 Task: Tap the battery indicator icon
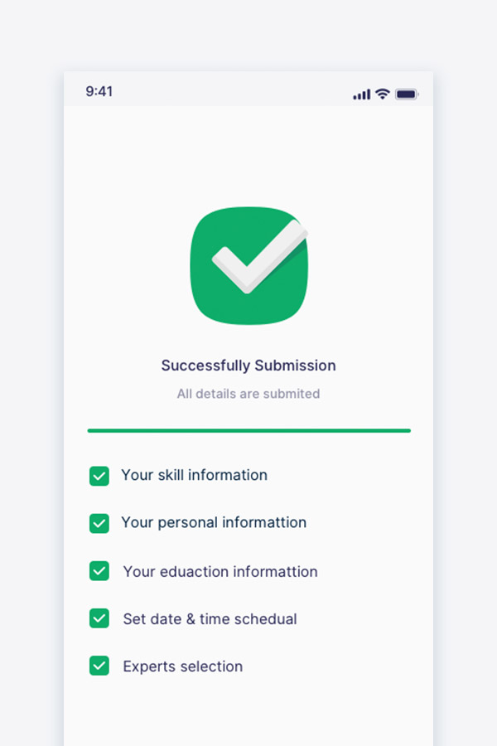click(407, 94)
